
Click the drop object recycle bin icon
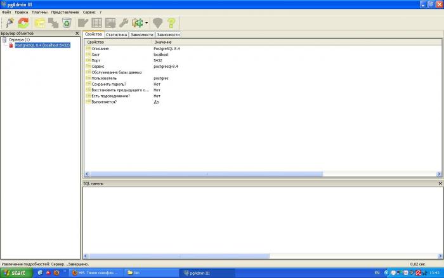point(67,23)
